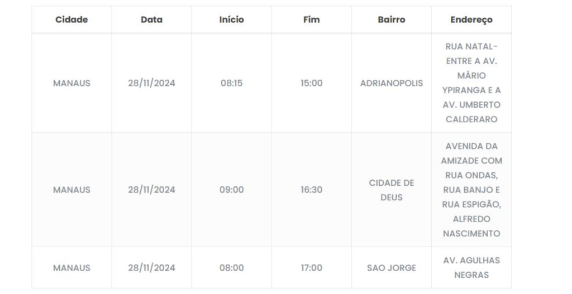This screenshot has height=294, width=572.
Task: Click the Início column header
Action: point(231,20)
